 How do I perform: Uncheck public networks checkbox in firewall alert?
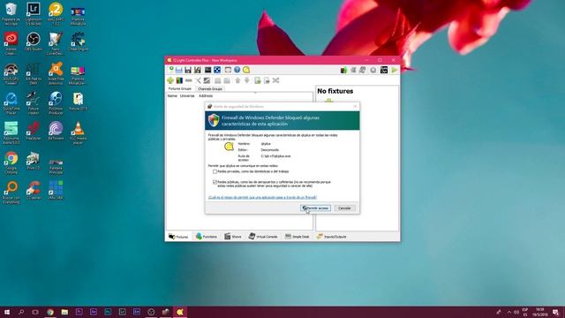215,183
